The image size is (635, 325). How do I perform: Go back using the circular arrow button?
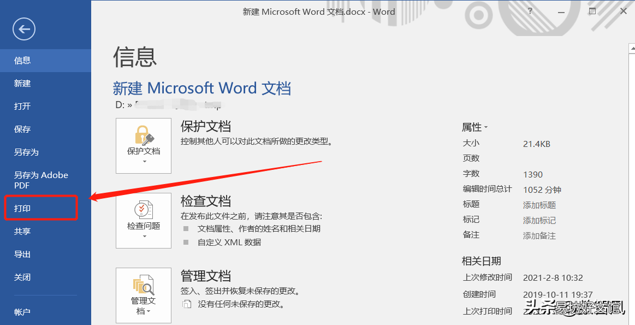tap(24, 29)
